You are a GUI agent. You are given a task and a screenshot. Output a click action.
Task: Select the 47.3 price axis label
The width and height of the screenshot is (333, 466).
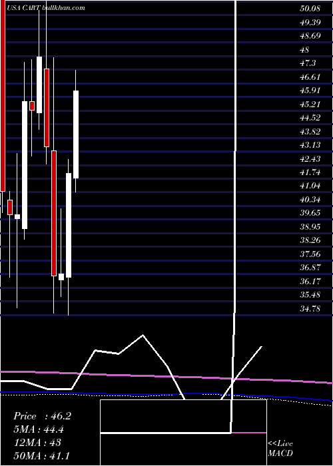[x=308, y=63]
